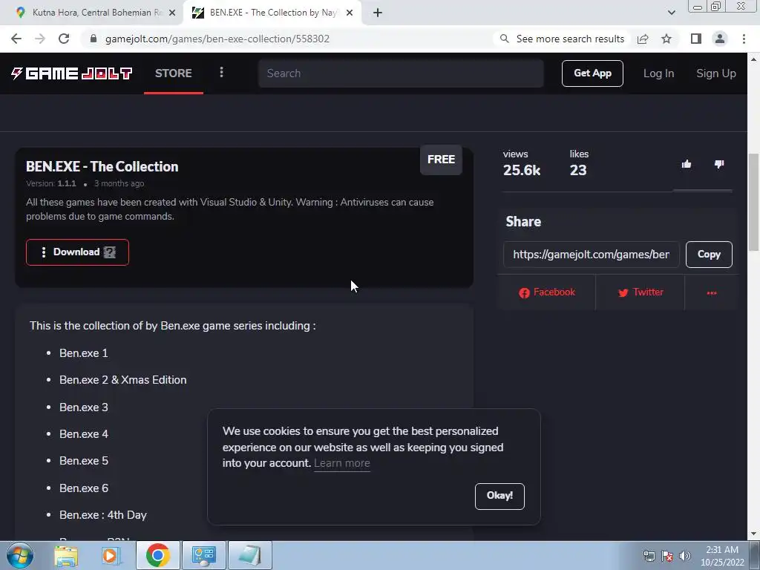Share on Twitter
The height and width of the screenshot is (570, 760).
641,292
